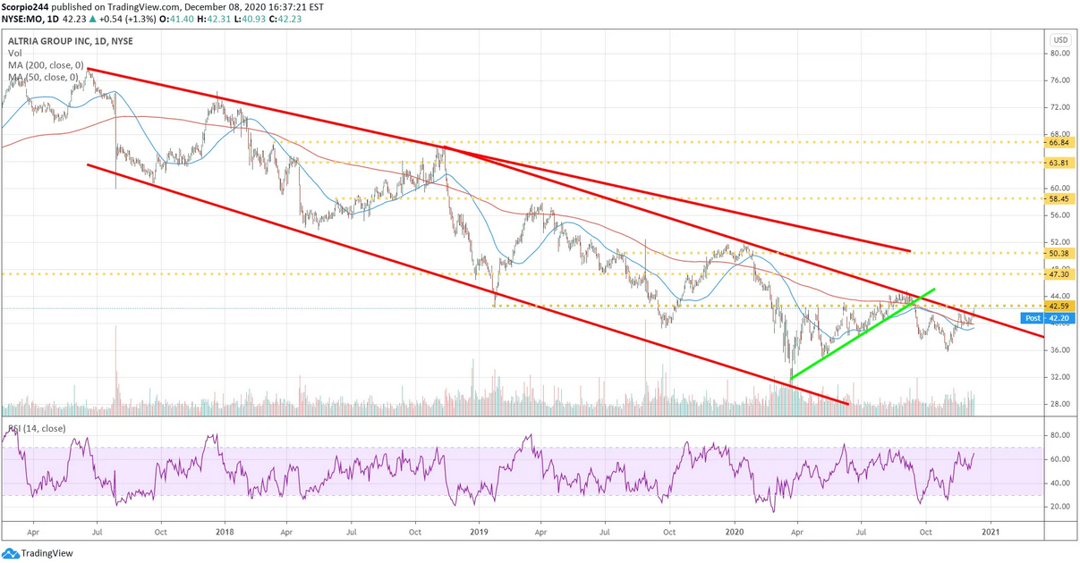Click the 76.00 price axis label
Screen dimensions: 1080x563
(x=1060, y=80)
